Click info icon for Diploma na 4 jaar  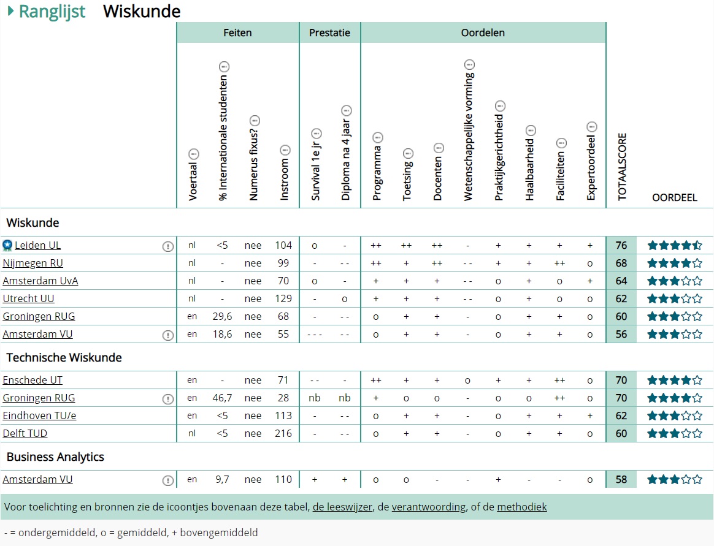347,110
